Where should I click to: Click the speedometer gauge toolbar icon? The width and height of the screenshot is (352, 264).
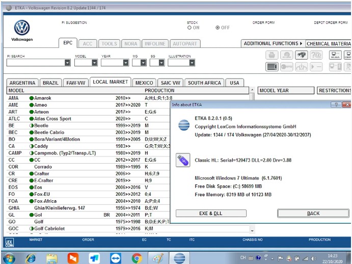pyautogui.click(x=286, y=55)
